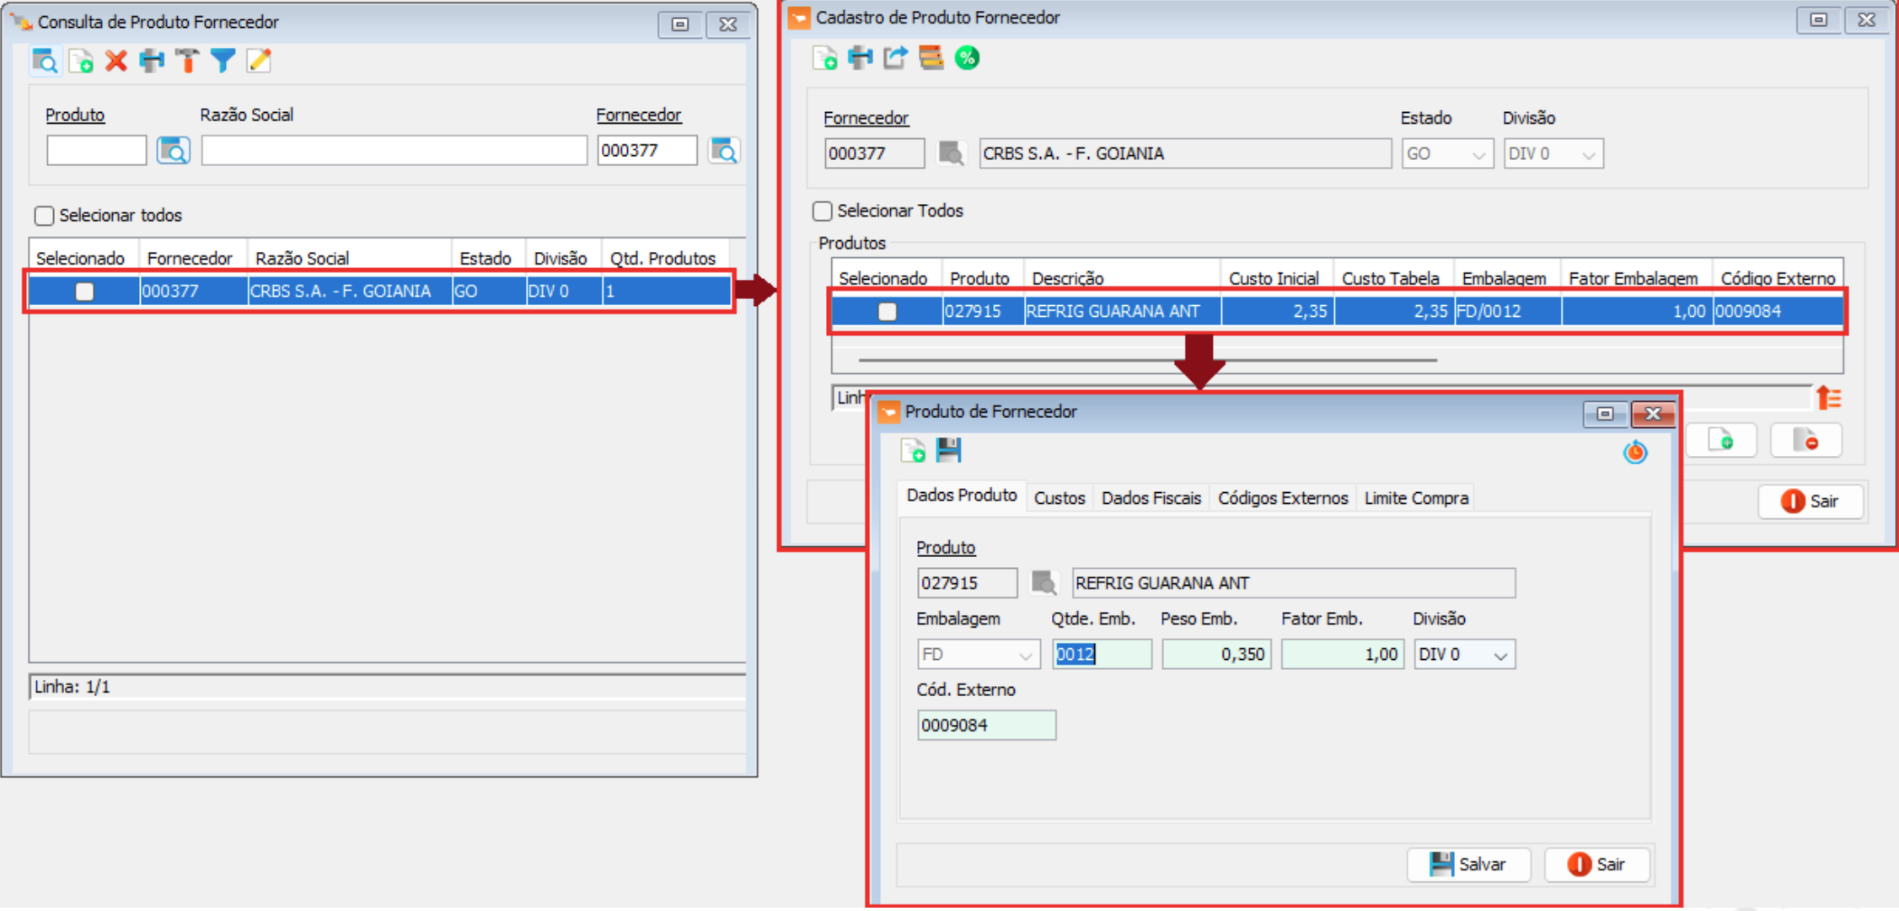Viewport: 1899px width, 911px height.
Task: Click the orange sort lines icon
Action: [x=1828, y=398]
